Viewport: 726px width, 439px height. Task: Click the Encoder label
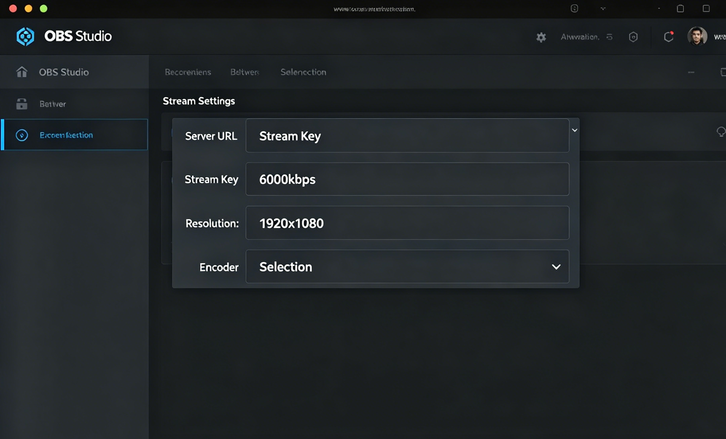219,267
